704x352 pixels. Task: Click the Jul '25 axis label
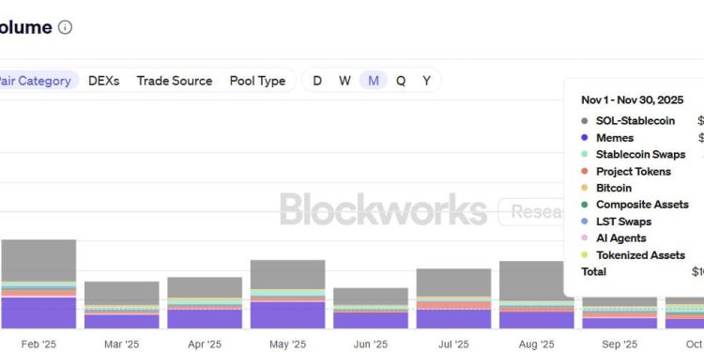pos(453,344)
